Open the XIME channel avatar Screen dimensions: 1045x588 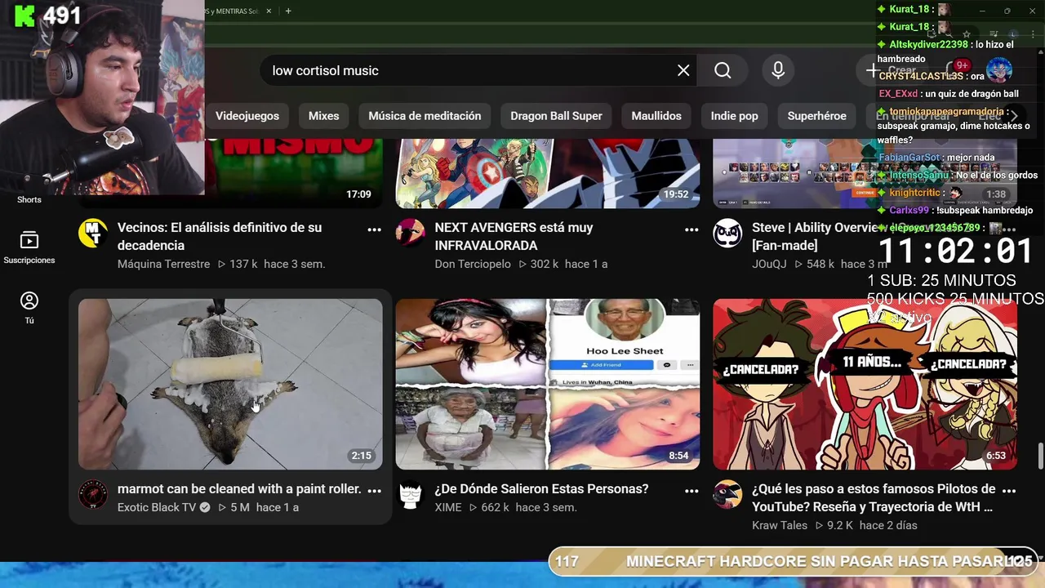tap(410, 495)
